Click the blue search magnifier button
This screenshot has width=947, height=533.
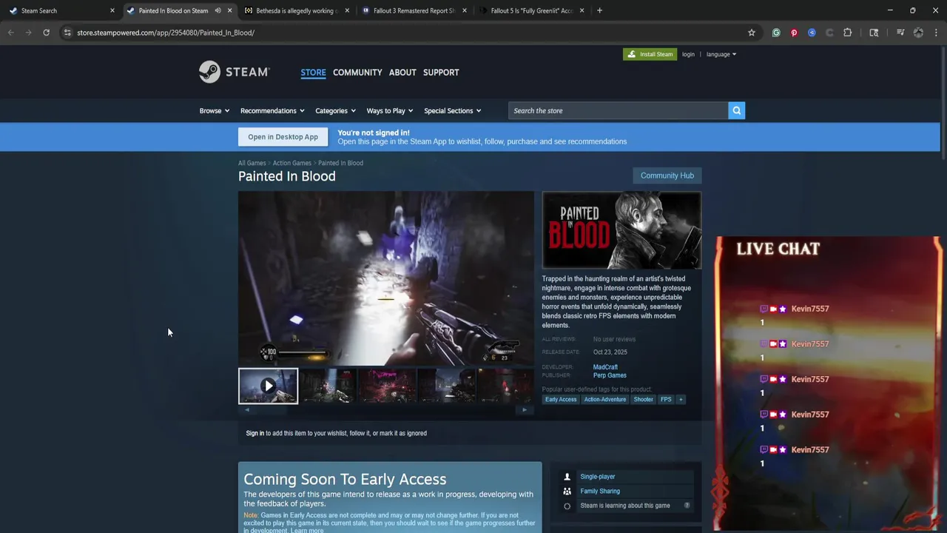pyautogui.click(x=736, y=110)
